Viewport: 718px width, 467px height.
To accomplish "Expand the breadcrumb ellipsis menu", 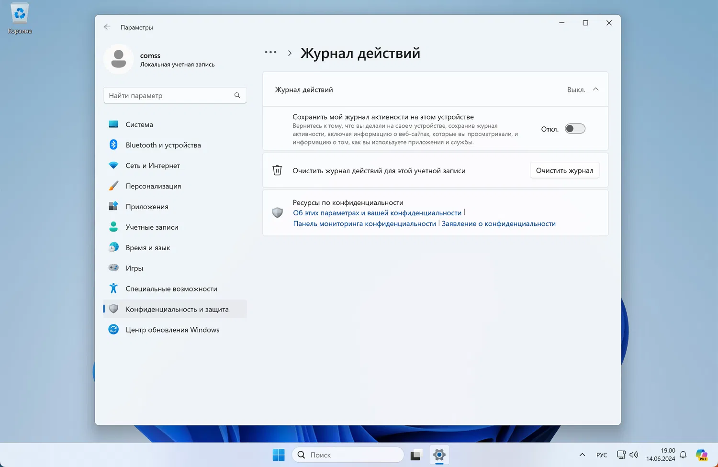I will tap(270, 52).
